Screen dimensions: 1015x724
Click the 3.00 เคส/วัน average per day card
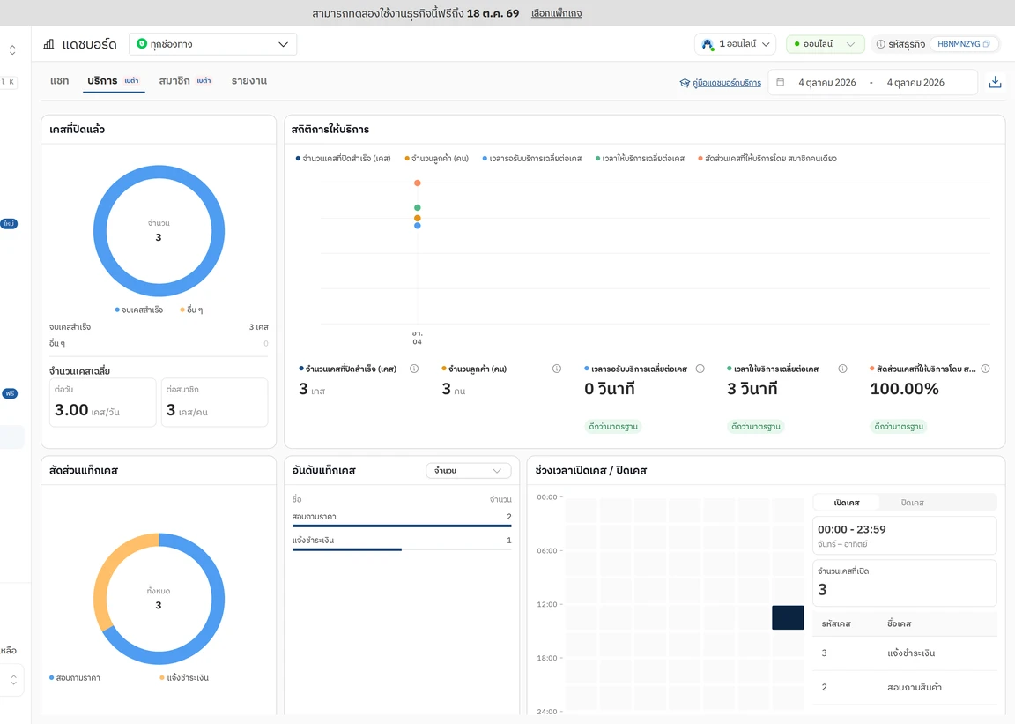[103, 402]
